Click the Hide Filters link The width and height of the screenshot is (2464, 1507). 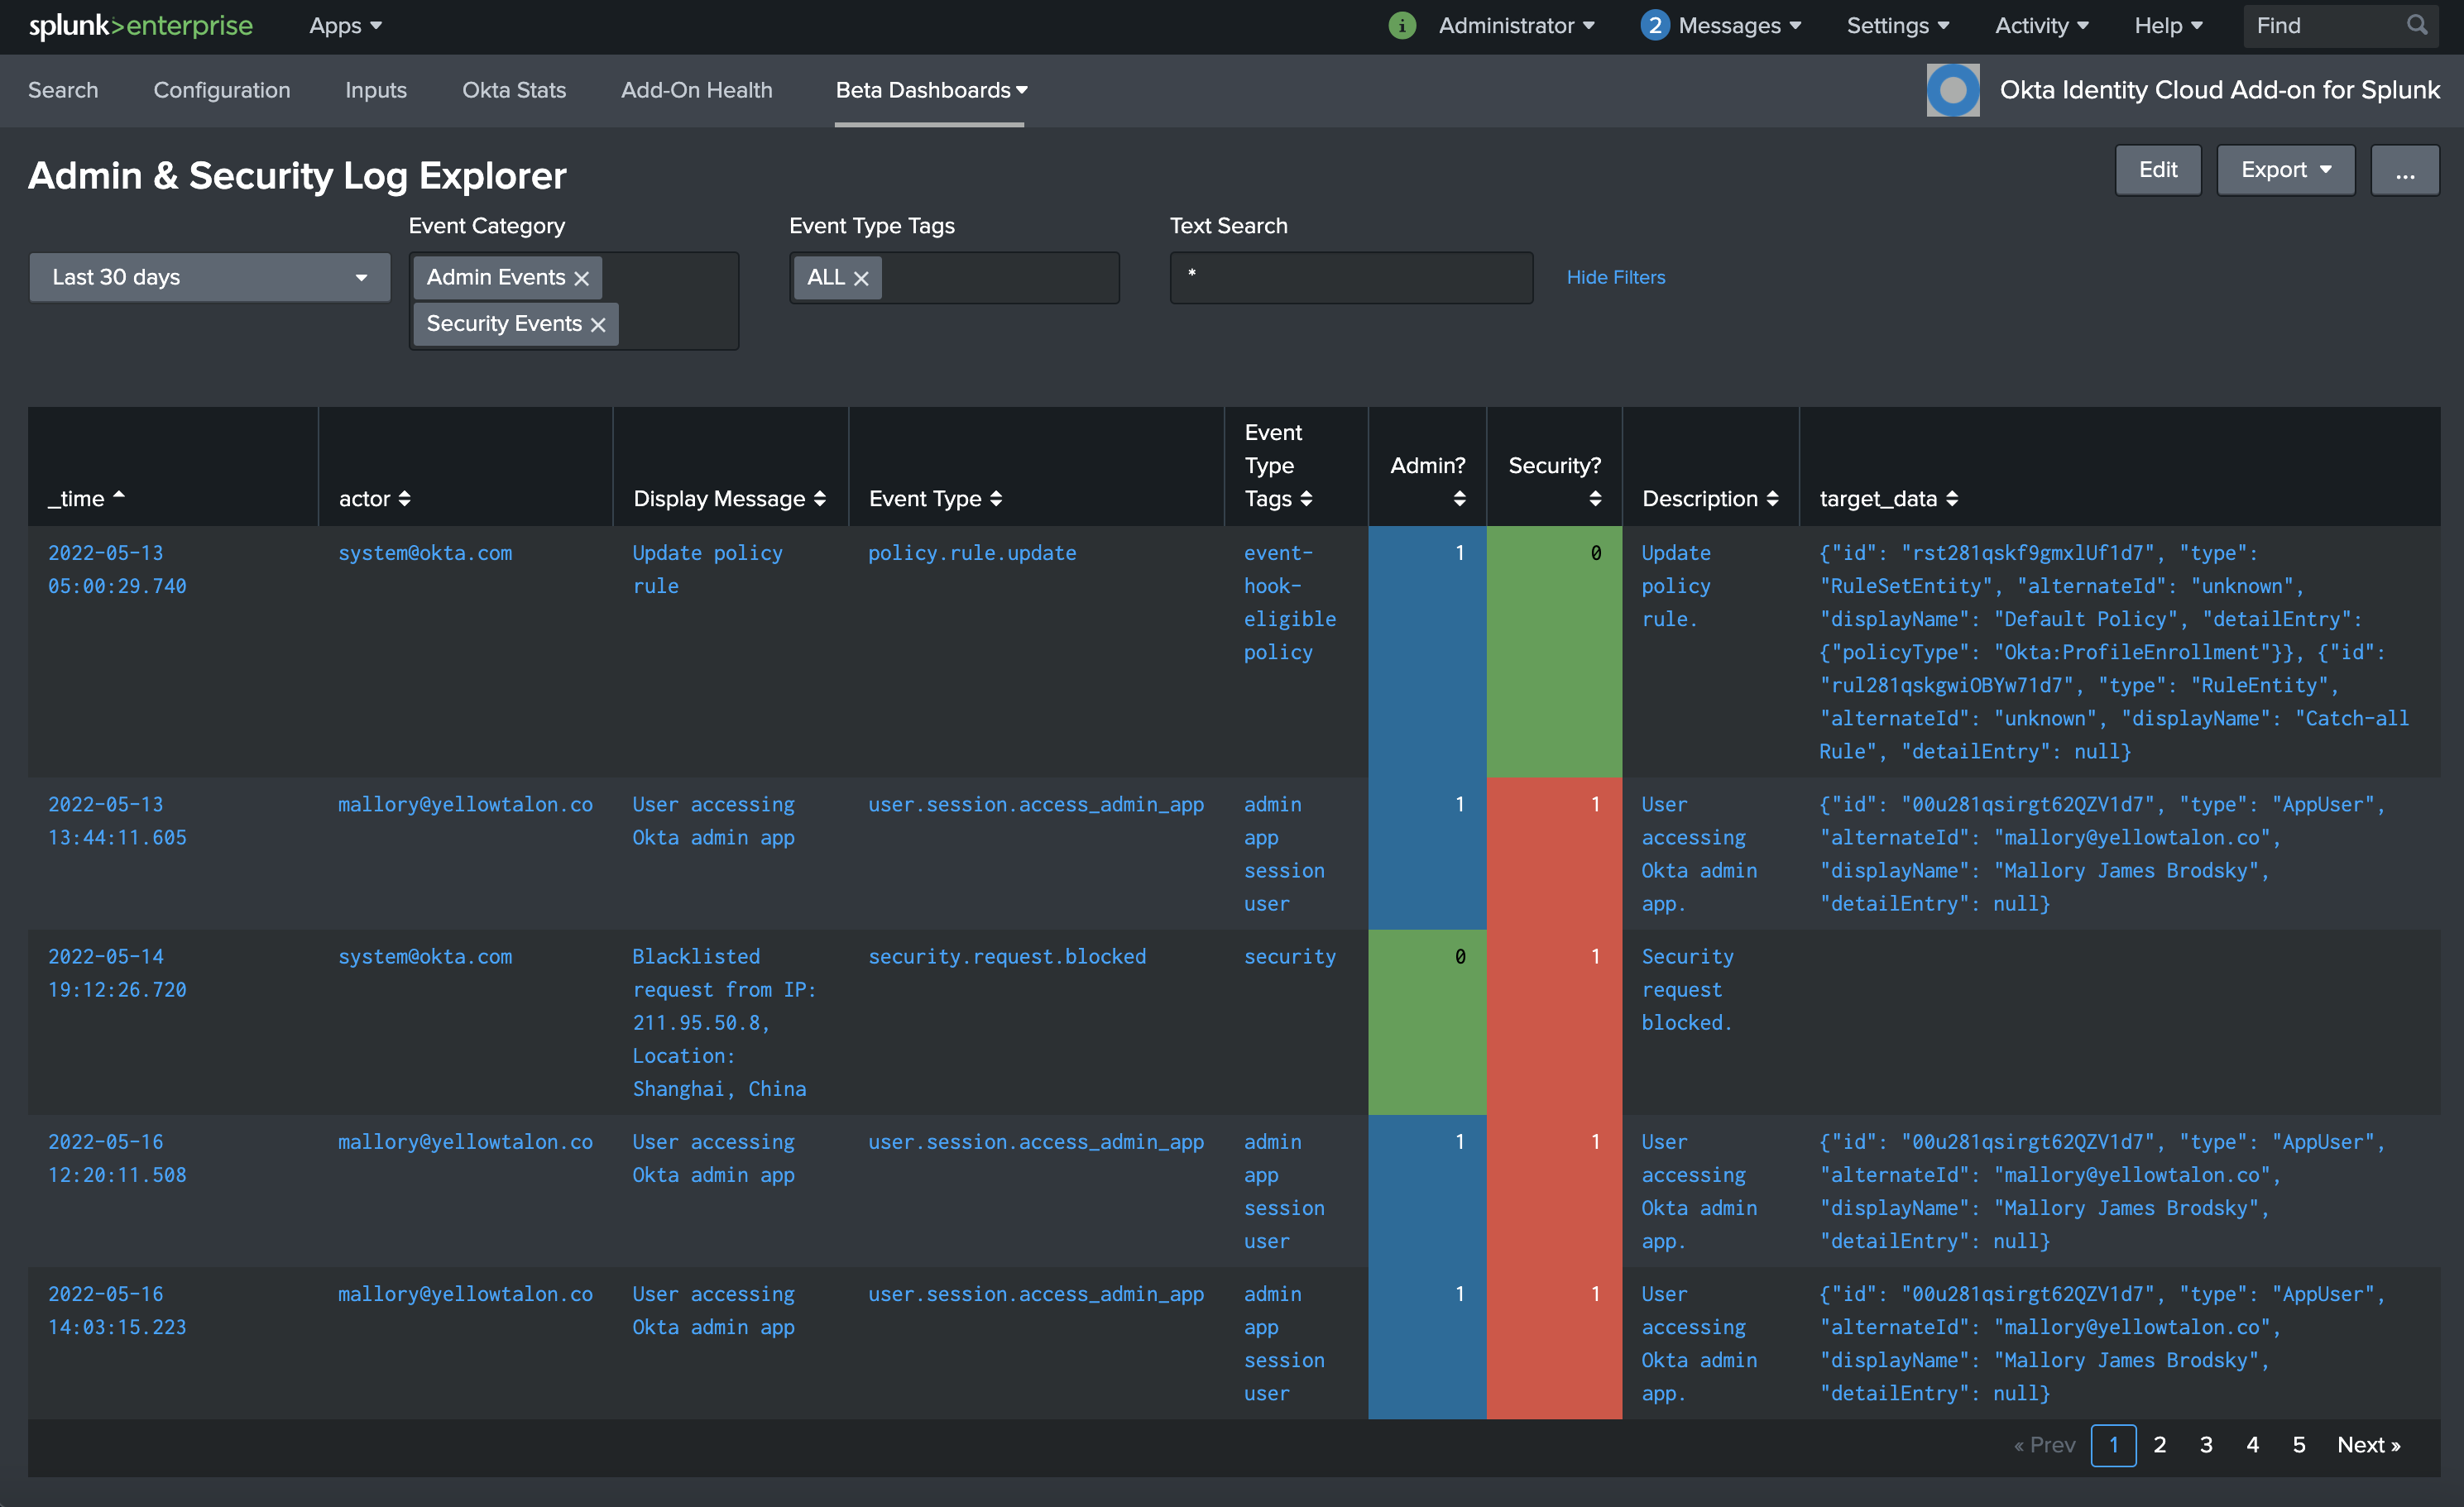1616,277
